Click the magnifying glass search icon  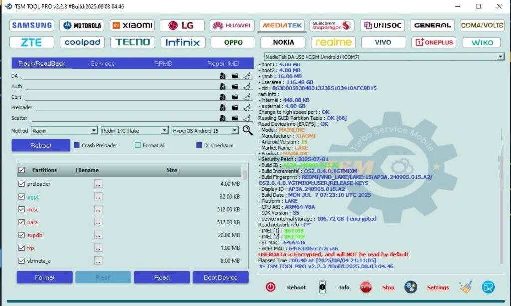pyautogui.click(x=247, y=130)
